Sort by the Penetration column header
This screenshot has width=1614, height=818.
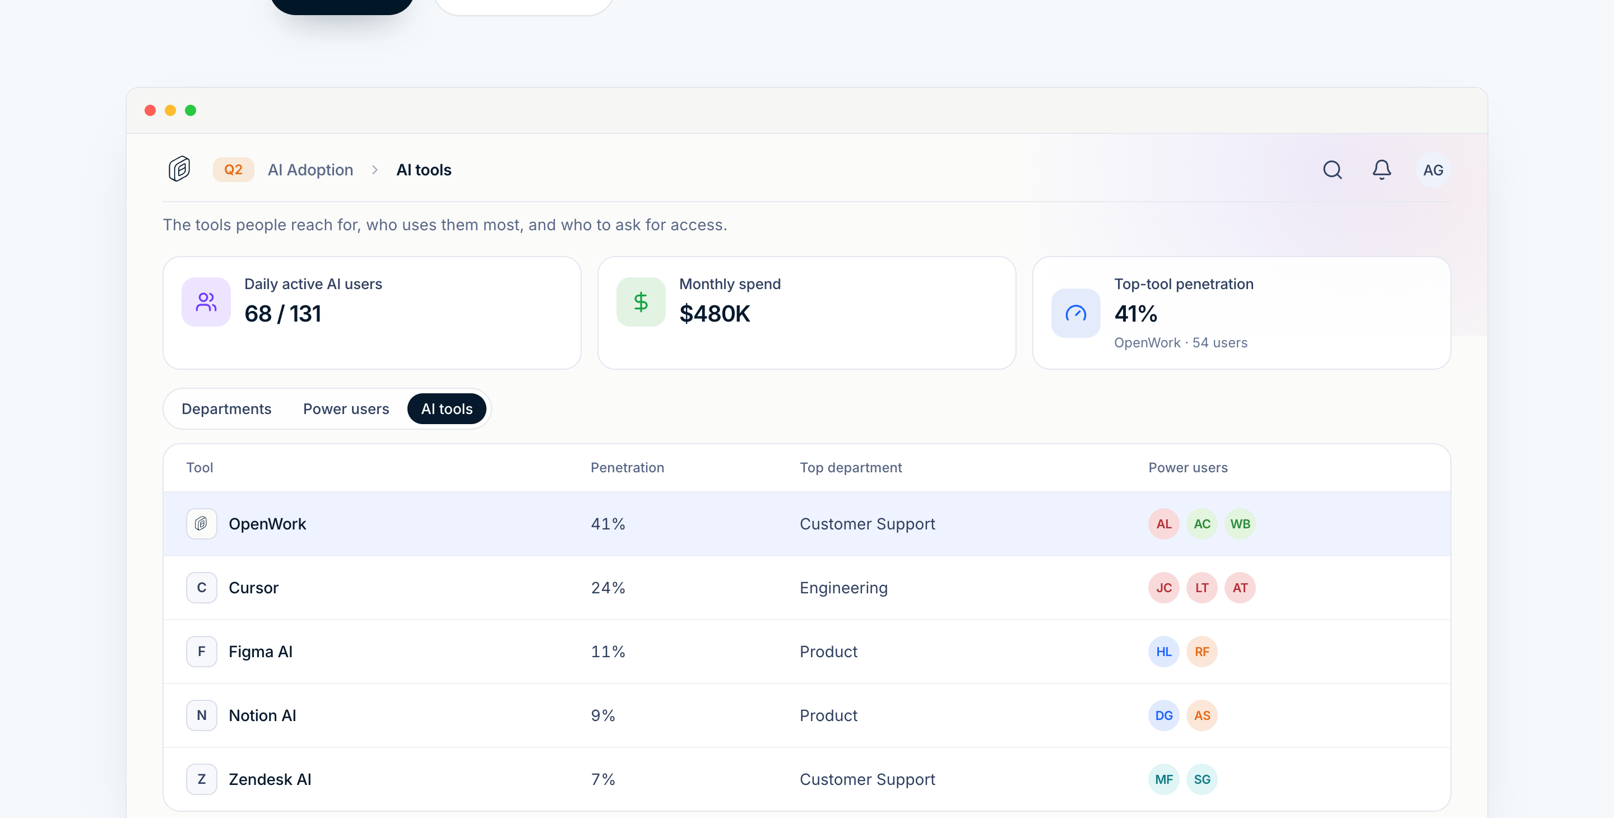pos(627,468)
